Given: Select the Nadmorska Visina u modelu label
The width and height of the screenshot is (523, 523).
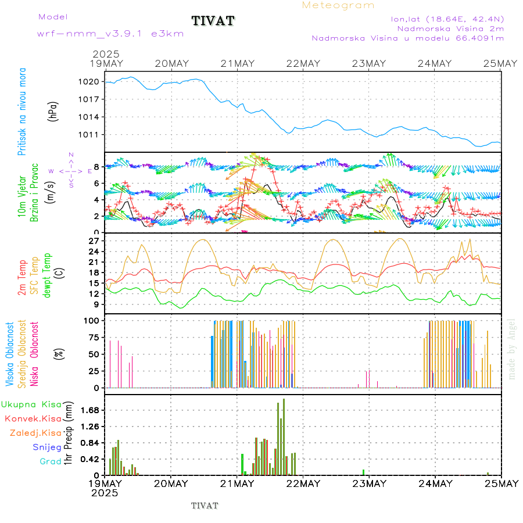Looking at the screenshot, I should click(x=407, y=38).
